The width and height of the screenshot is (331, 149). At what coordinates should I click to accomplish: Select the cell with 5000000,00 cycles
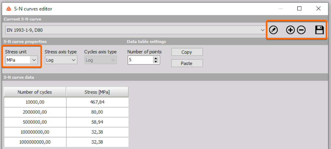click(x=35, y=122)
